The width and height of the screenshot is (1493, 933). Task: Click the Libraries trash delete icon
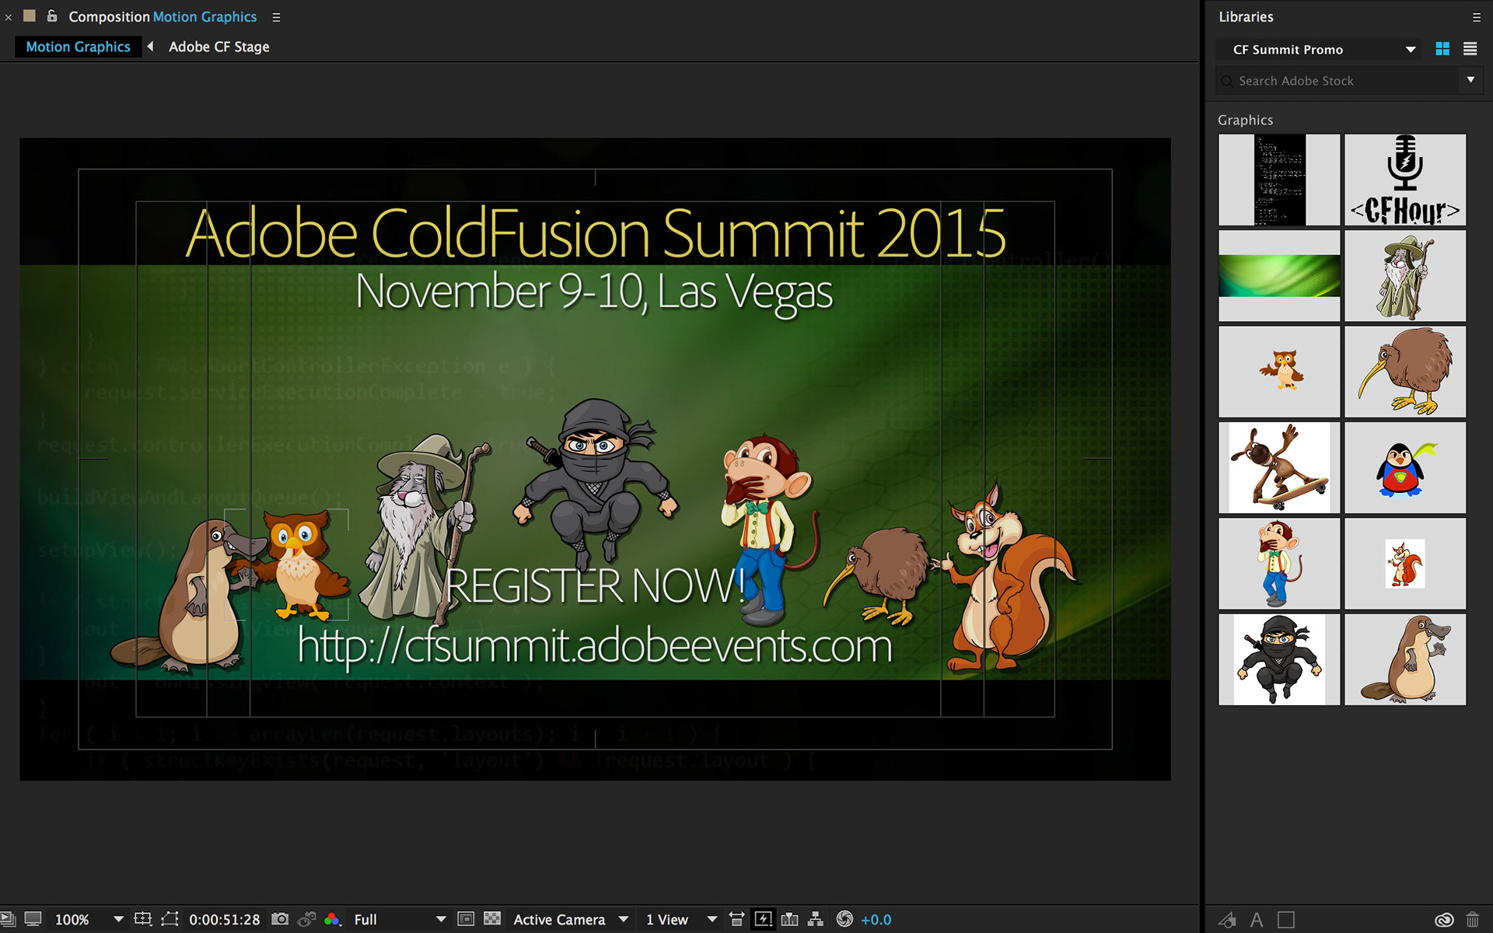1472,920
